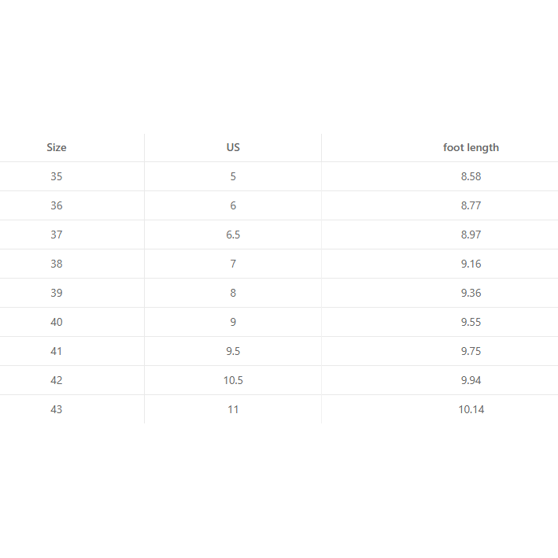This screenshot has height=558, width=558.
Task: Click the US column header
Action: click(x=233, y=148)
